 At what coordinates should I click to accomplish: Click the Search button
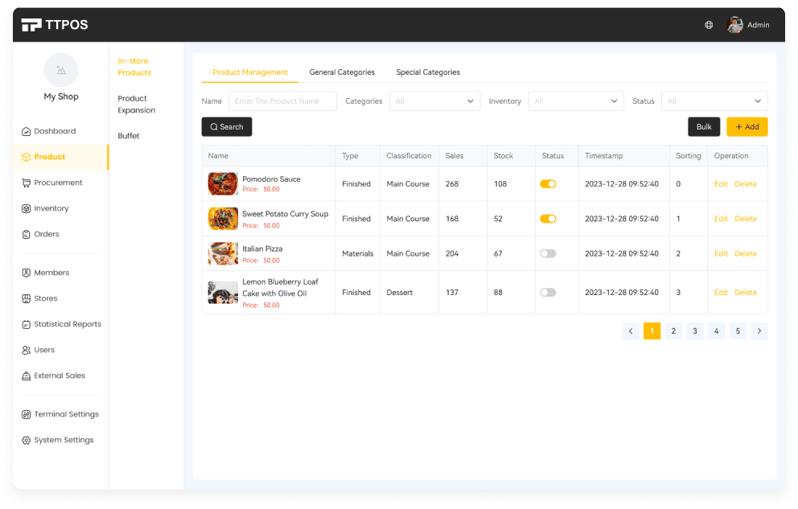tap(227, 127)
